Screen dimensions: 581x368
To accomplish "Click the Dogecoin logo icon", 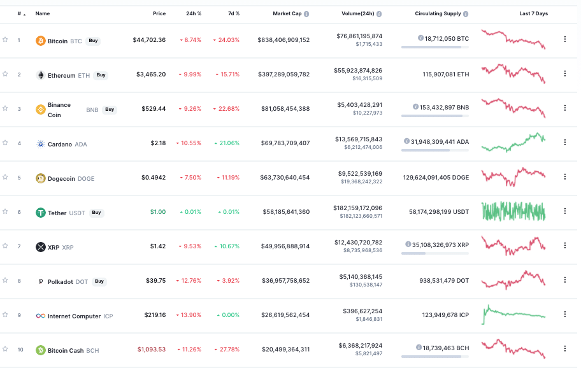I will pyautogui.click(x=41, y=178).
